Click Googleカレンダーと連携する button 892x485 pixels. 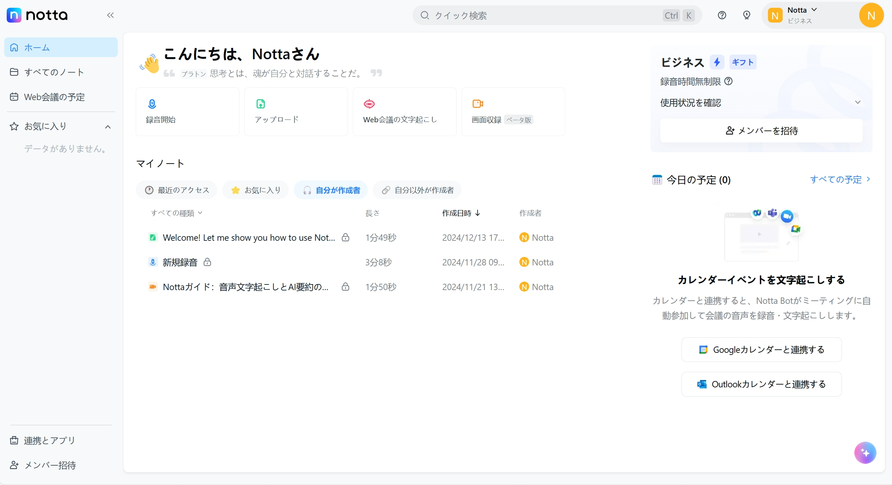click(x=761, y=350)
